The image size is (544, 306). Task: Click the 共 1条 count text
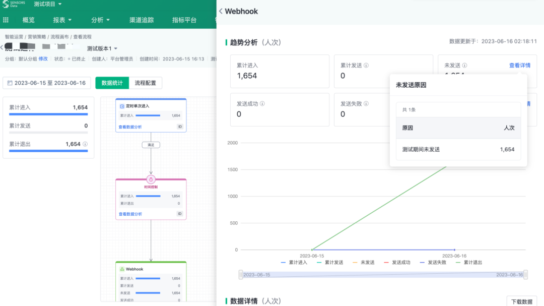(409, 110)
